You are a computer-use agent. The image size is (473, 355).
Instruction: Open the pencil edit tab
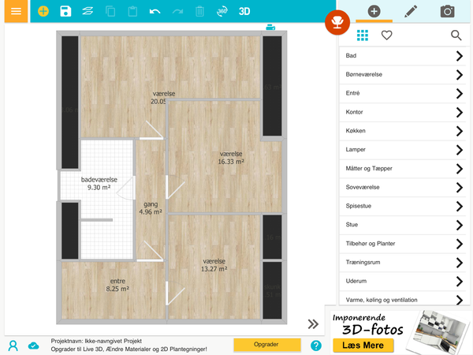pos(411,12)
